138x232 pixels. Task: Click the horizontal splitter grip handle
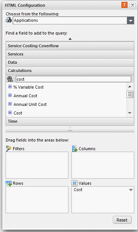(70, 131)
